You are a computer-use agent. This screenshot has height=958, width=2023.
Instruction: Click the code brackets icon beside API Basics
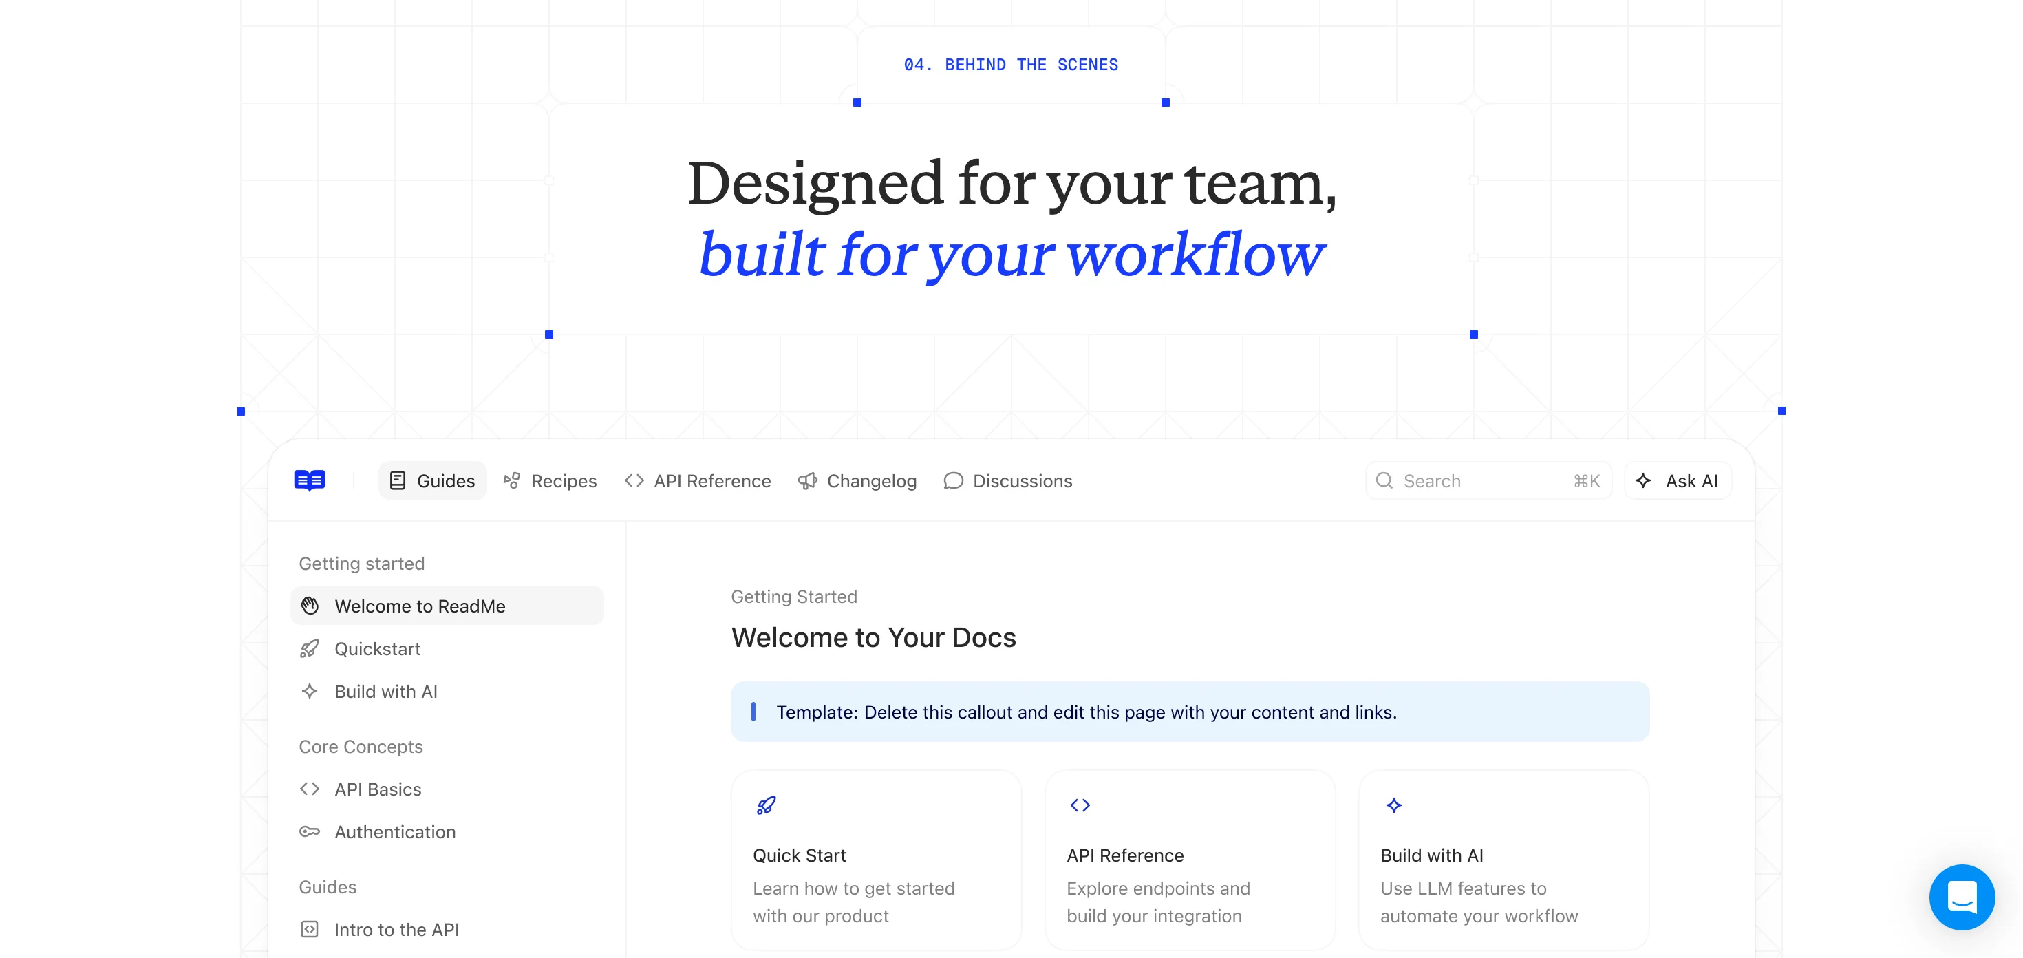310,789
